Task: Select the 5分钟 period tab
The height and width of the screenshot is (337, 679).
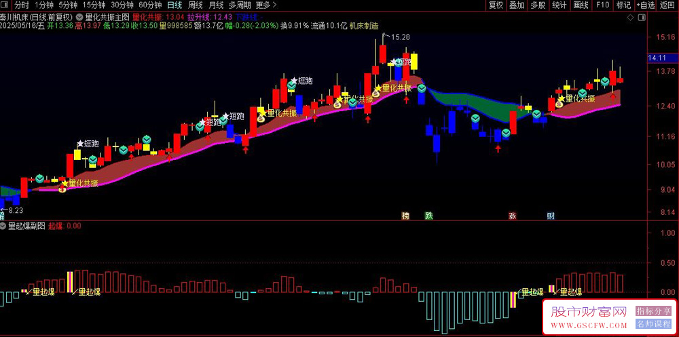Action: 68,5
